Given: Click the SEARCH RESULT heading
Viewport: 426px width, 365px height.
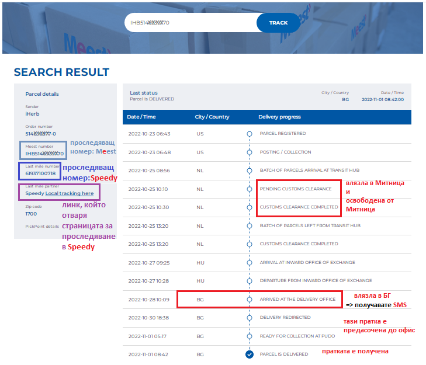Looking at the screenshot, I should click(61, 72).
